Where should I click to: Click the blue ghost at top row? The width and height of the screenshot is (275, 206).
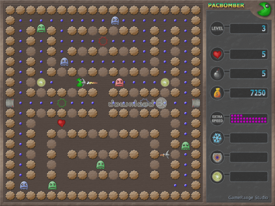pyautogui.click(x=115, y=21)
